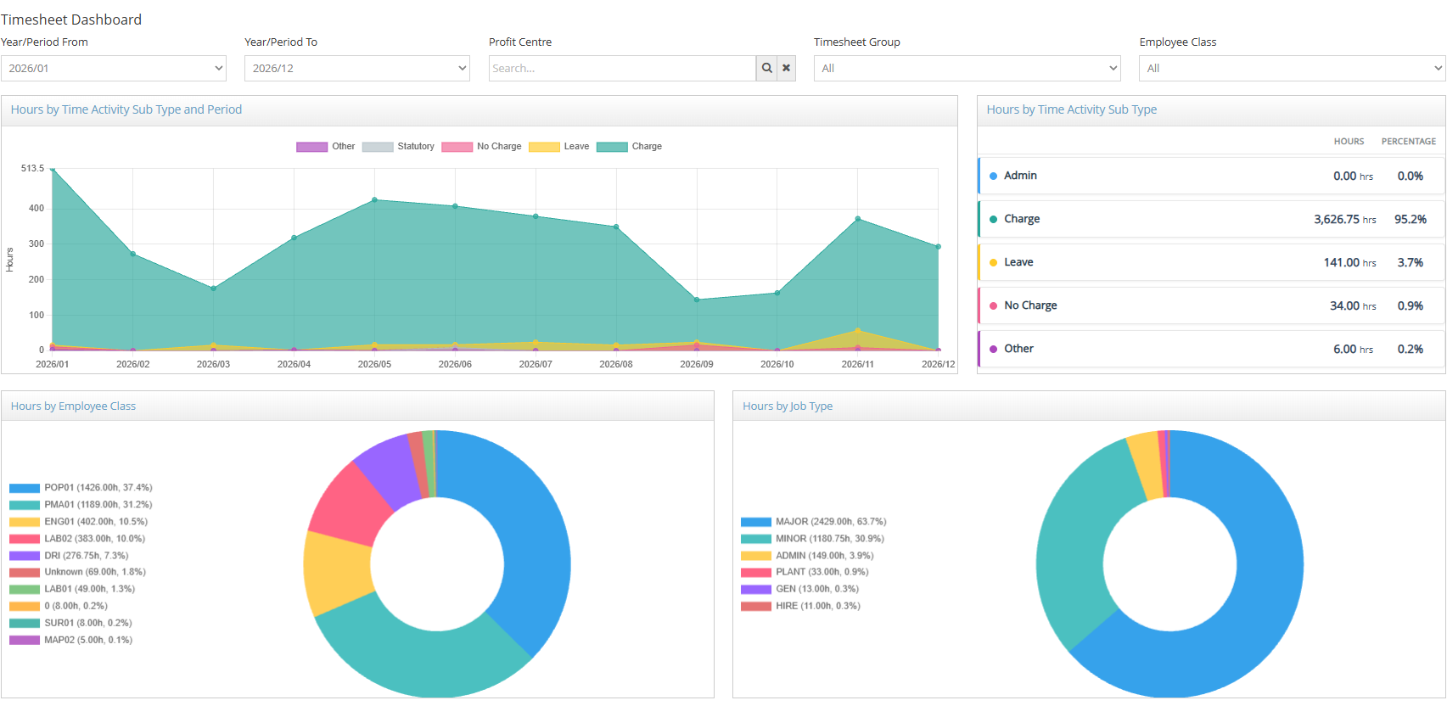Screen dimensions: 1447x706
Task: Toggle ENG01 legend entry
Action: (78, 522)
